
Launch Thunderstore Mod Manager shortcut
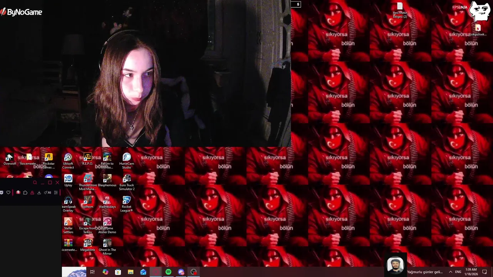click(87, 182)
